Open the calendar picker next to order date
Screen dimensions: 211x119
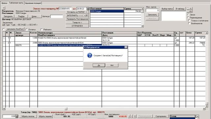pyautogui.click(x=88, y=9)
